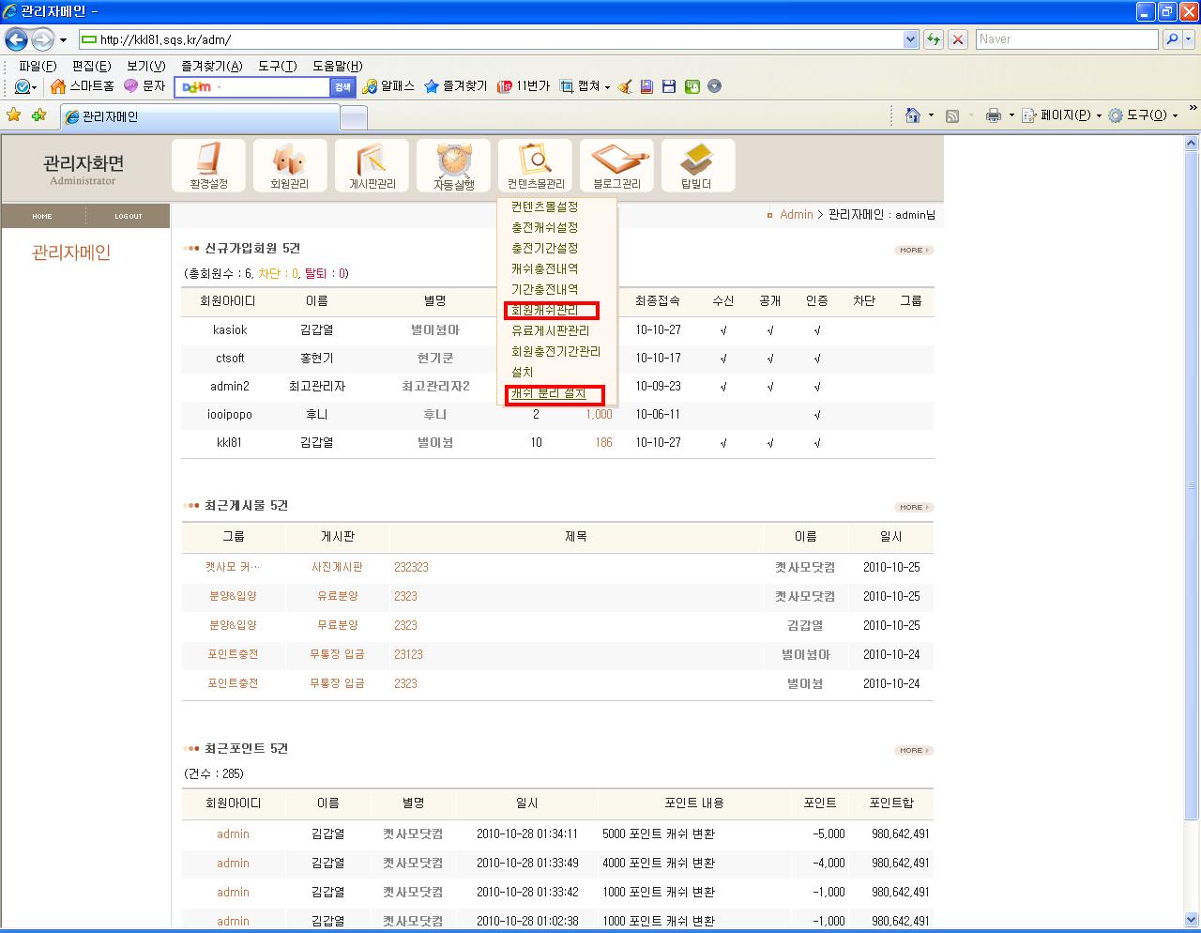Click MORE button beside 최근게시물 5건
1201x933 pixels.
click(x=913, y=507)
